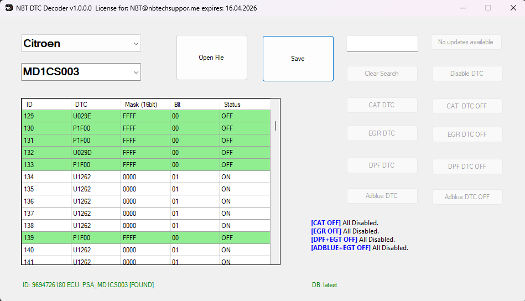
Task: Open the MD1CS003 ECU dropdown
Action: pos(81,72)
